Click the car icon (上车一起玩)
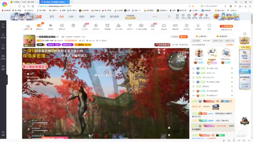 pyautogui.click(x=119, y=26)
